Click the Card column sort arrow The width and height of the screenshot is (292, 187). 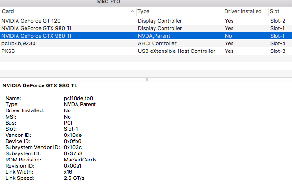[132, 11]
